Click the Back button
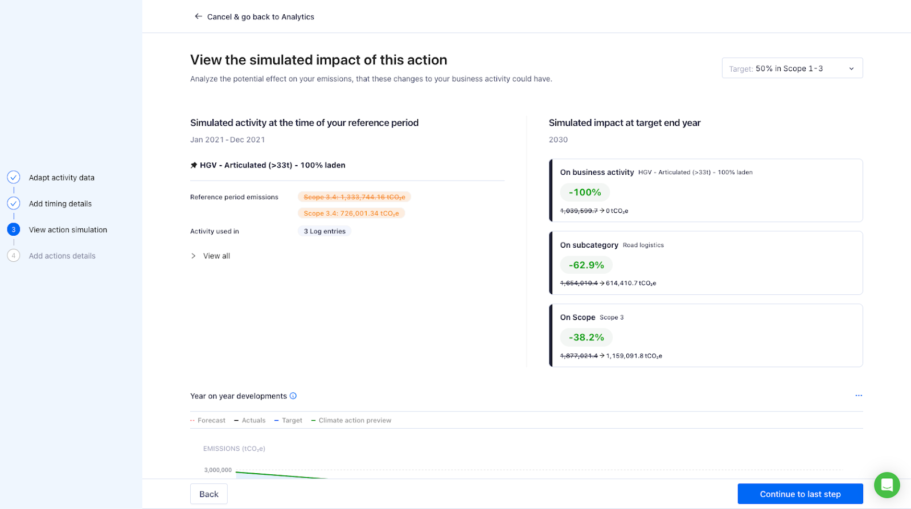This screenshot has height=509, width=911. (x=209, y=494)
